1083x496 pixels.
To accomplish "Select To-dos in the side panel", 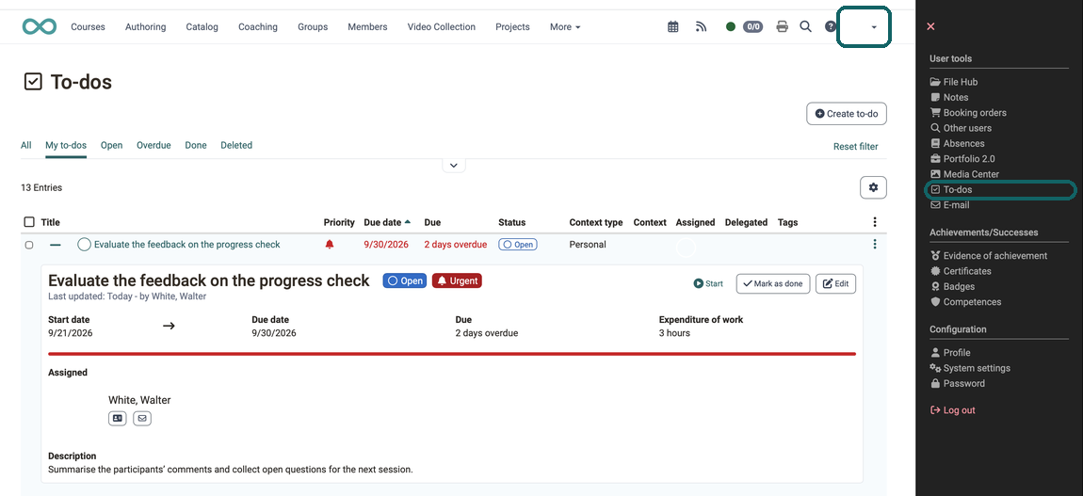I will pyautogui.click(x=951, y=189).
